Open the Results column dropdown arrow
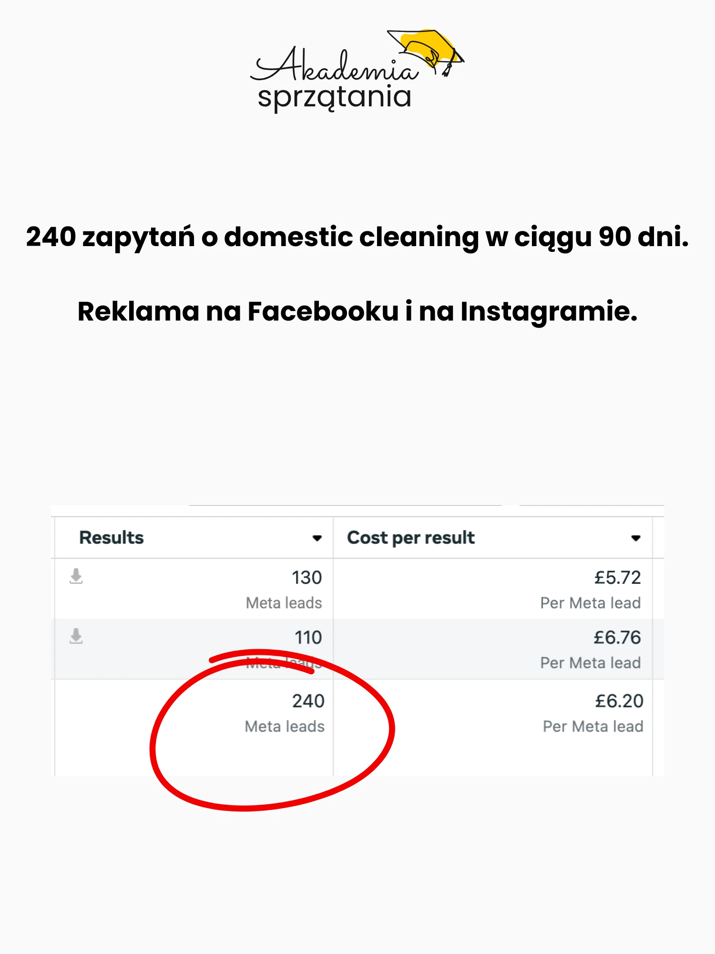 click(317, 538)
